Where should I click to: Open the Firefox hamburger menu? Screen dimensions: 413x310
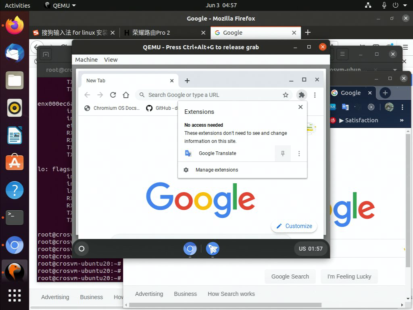[405, 48]
